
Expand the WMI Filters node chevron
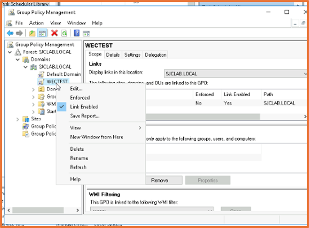33,104
